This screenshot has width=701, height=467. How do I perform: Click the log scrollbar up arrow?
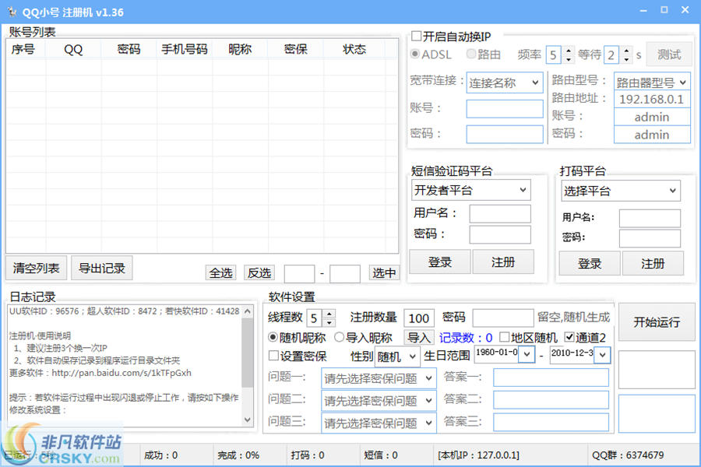[248, 311]
